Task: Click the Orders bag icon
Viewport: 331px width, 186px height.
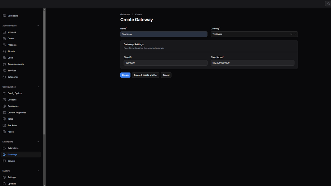Action: [4, 38]
